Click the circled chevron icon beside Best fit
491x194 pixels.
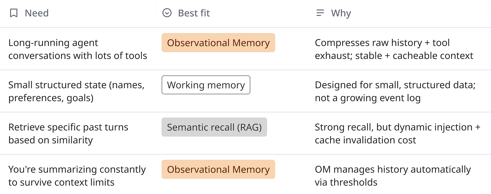(167, 13)
